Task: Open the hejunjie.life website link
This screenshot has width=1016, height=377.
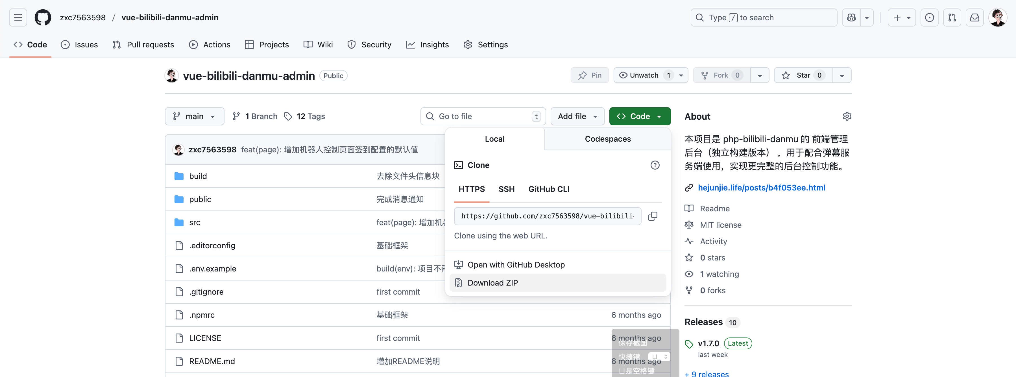Action: click(x=761, y=188)
